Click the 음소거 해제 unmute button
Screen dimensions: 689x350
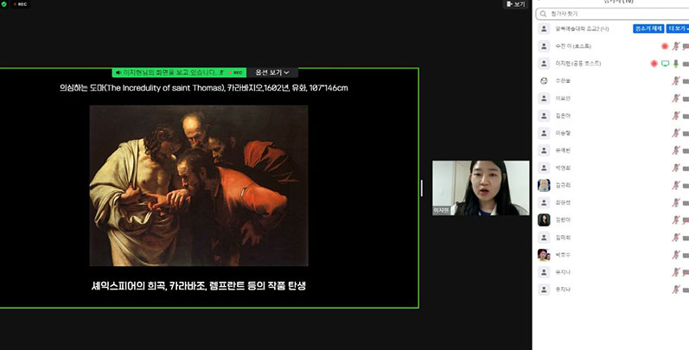tap(648, 29)
